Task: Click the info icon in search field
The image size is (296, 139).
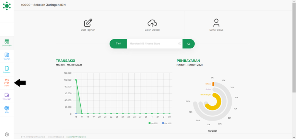Action: tap(180, 44)
